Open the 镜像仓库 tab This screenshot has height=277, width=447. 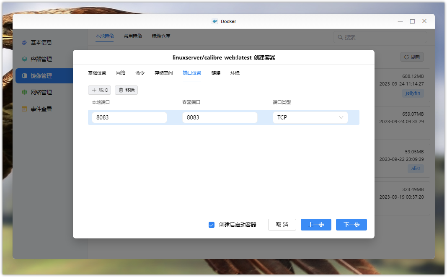[x=161, y=36]
